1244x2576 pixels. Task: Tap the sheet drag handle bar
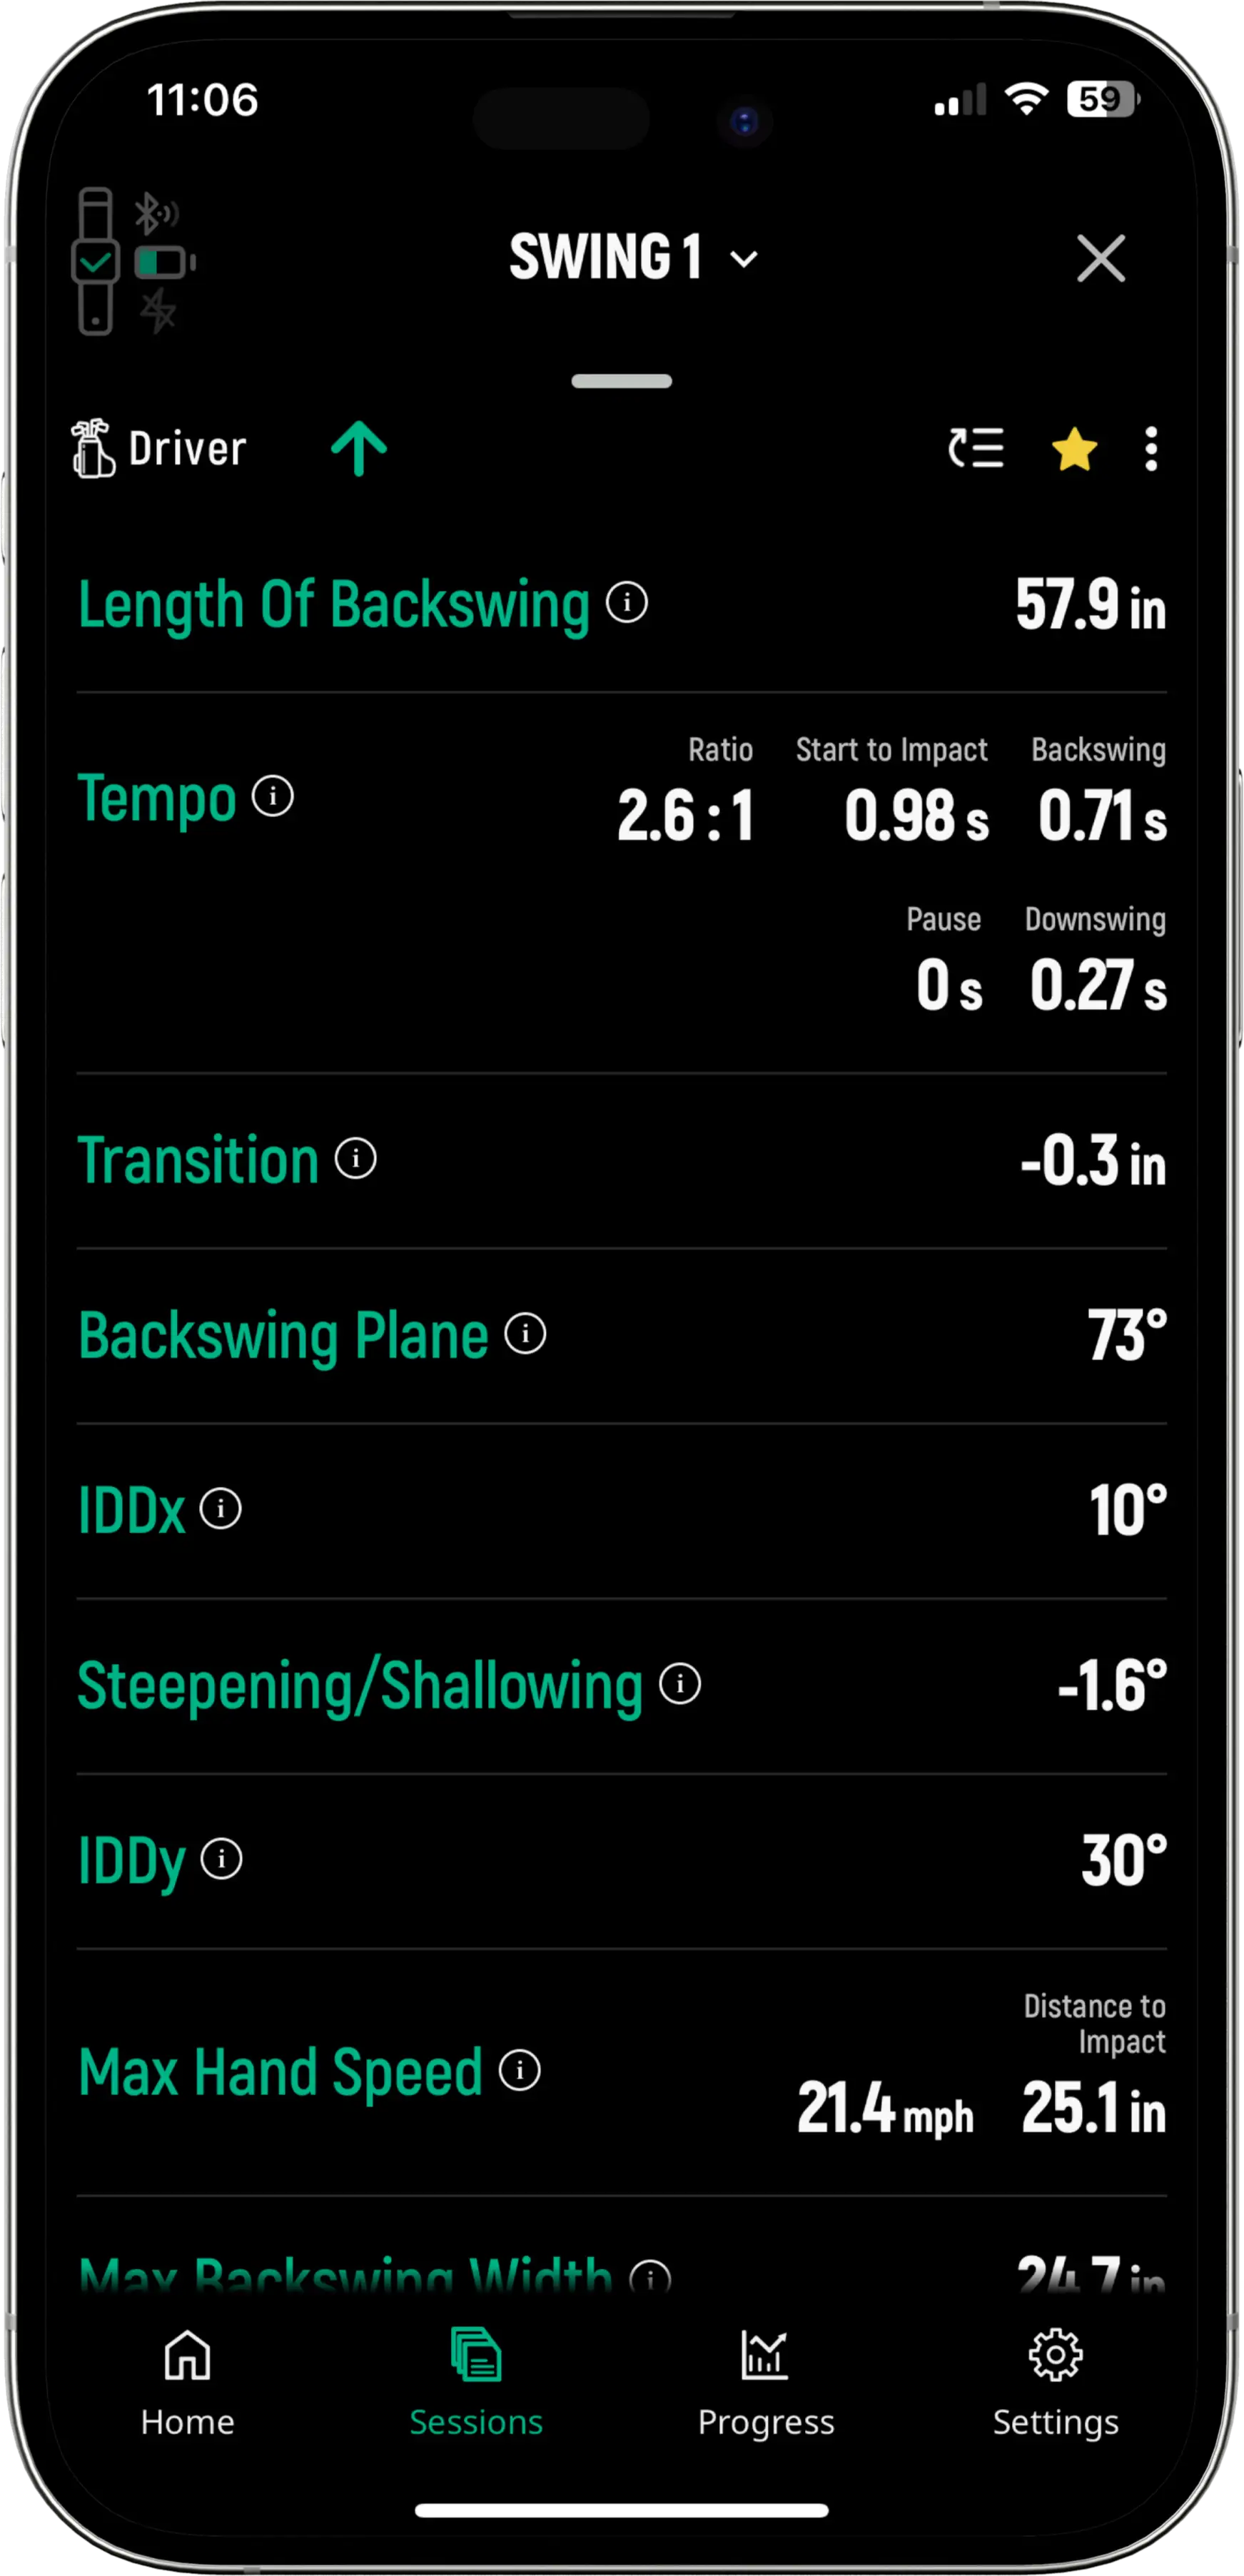(622, 381)
